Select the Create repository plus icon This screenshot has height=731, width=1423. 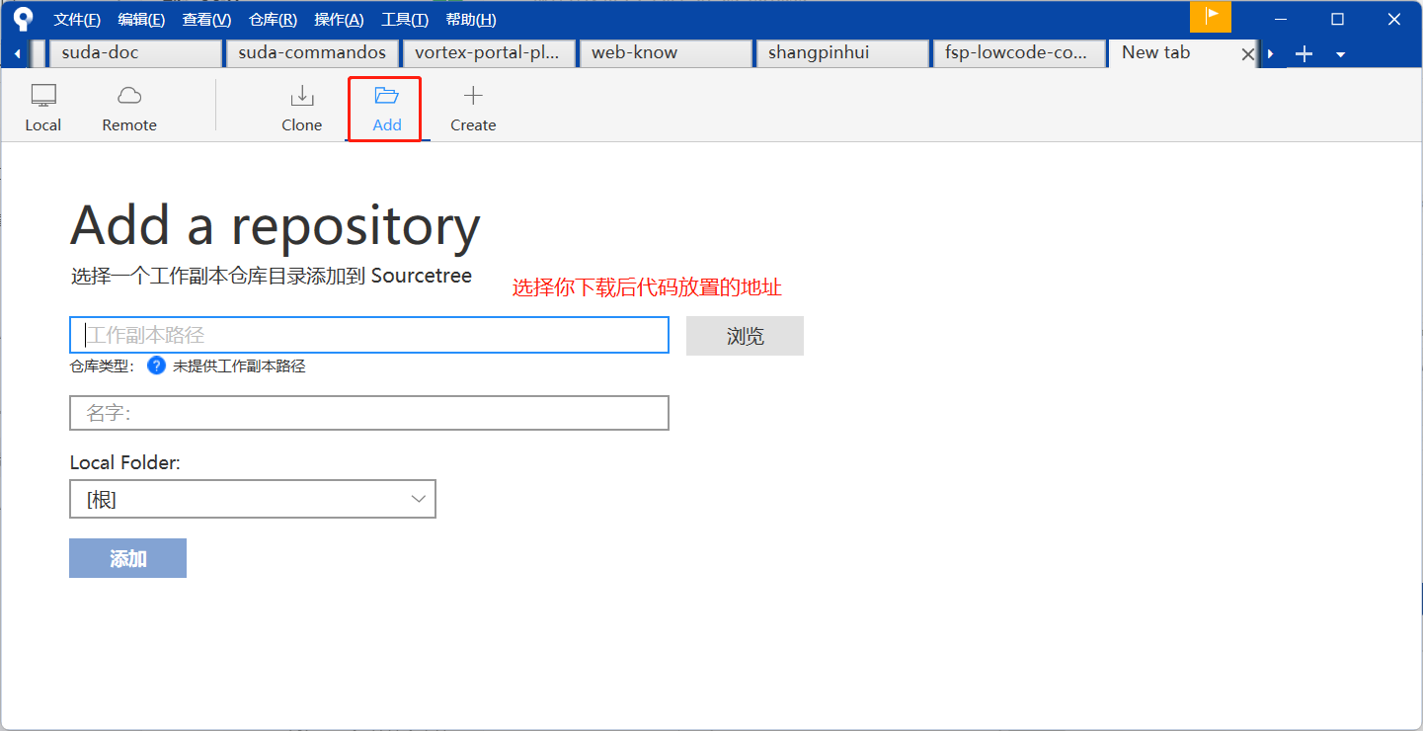[x=473, y=96]
